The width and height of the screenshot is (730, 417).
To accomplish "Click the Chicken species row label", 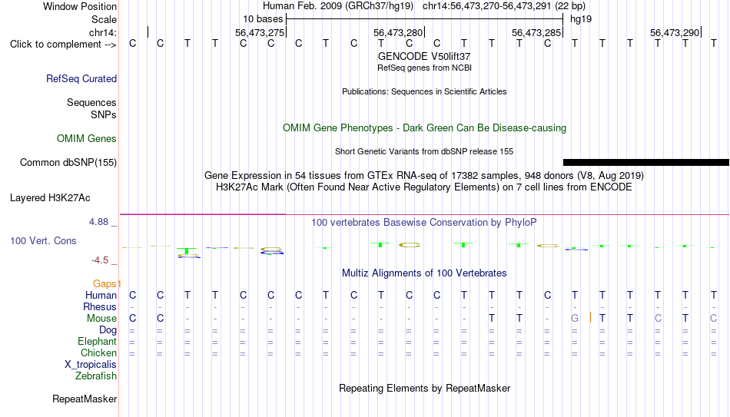I will click(x=98, y=353).
